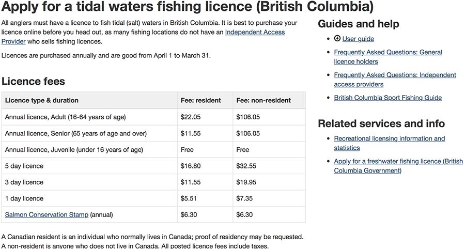
Task: Select the Fee: non-resident column header
Action: (263, 100)
